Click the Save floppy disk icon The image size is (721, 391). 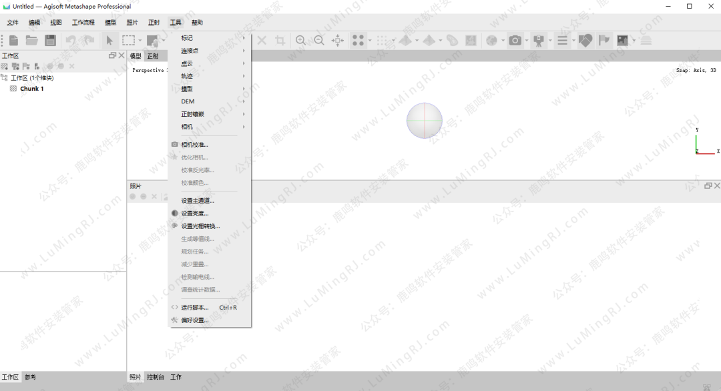tap(50, 41)
